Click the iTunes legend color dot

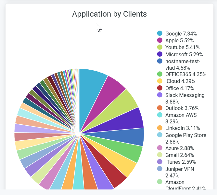160,161
